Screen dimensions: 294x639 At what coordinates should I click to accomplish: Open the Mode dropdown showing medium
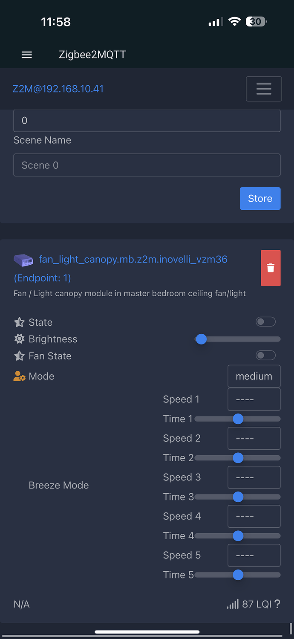(x=254, y=376)
